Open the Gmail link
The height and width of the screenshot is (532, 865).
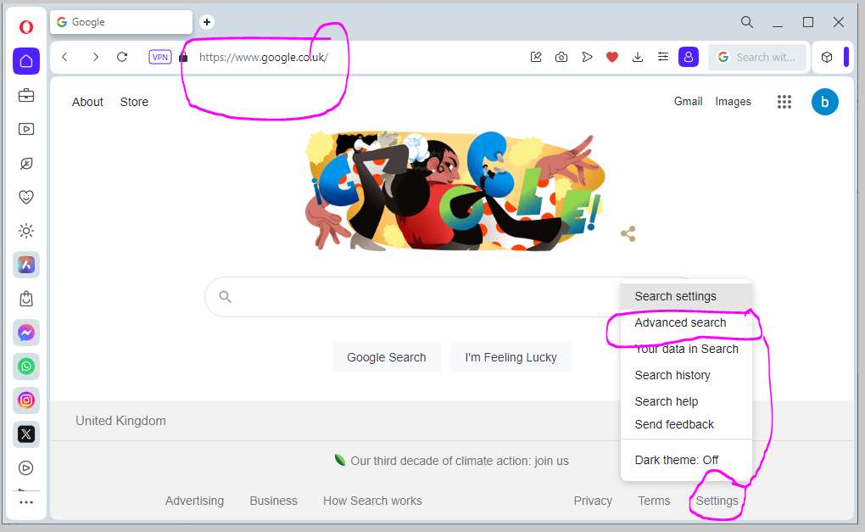[688, 102]
